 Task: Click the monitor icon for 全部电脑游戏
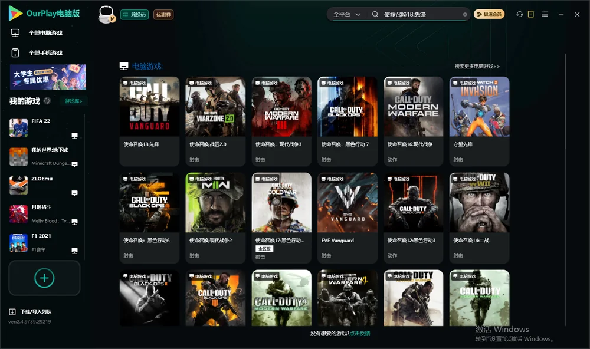pyautogui.click(x=15, y=33)
